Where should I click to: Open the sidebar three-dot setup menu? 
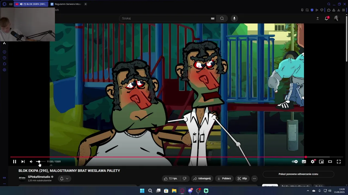pyautogui.click(x=4, y=184)
